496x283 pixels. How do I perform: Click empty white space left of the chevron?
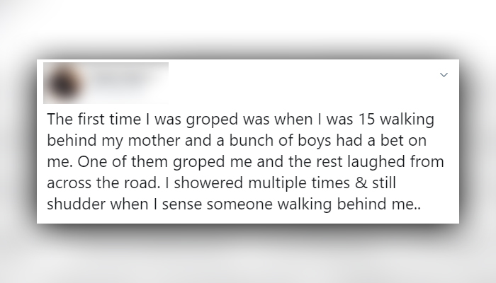click(x=304, y=82)
